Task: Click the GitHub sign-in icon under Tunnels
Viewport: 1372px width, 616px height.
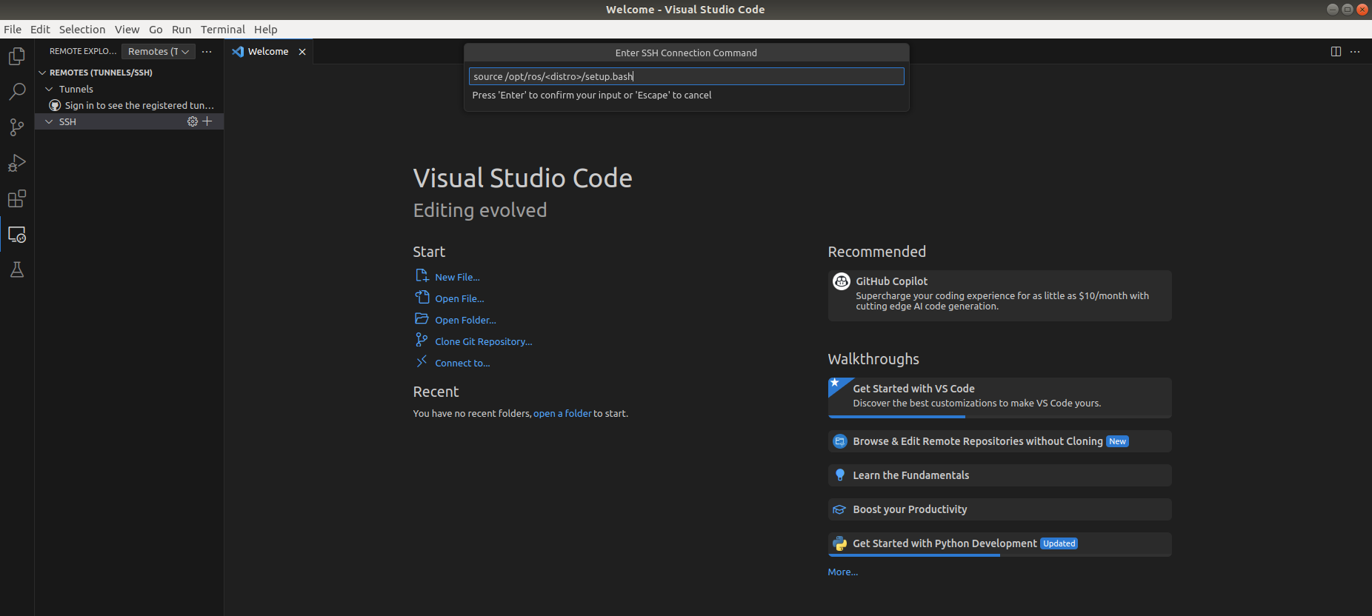Action: [x=55, y=105]
